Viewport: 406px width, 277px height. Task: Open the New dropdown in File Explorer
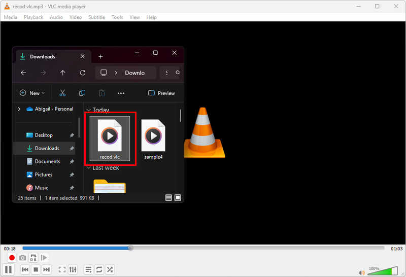[32, 93]
